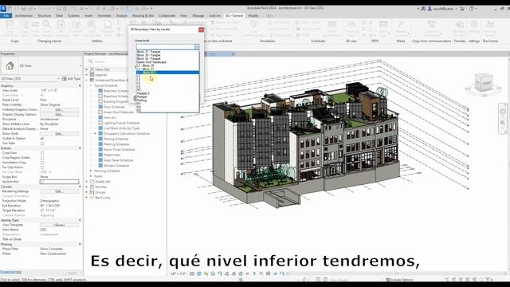510x287 pixels.
Task: Click the Sheets node icon in browser
Action: [x=92, y=182]
